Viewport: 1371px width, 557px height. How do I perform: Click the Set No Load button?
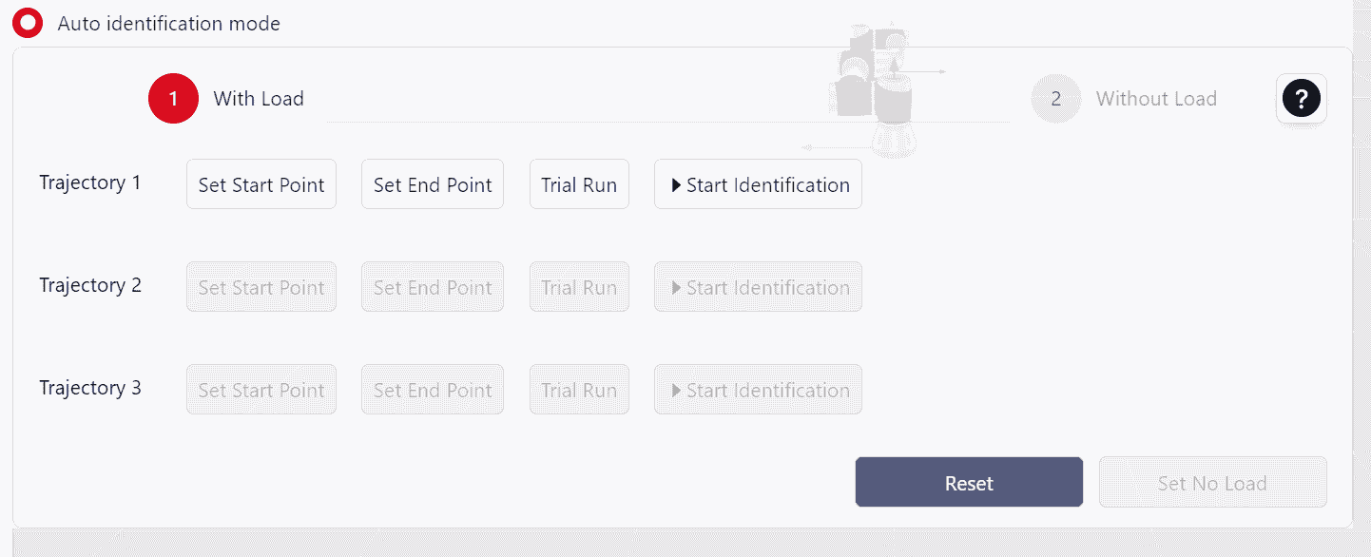pyautogui.click(x=1212, y=483)
